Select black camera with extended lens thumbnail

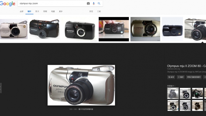pyautogui.click(x=44, y=29)
